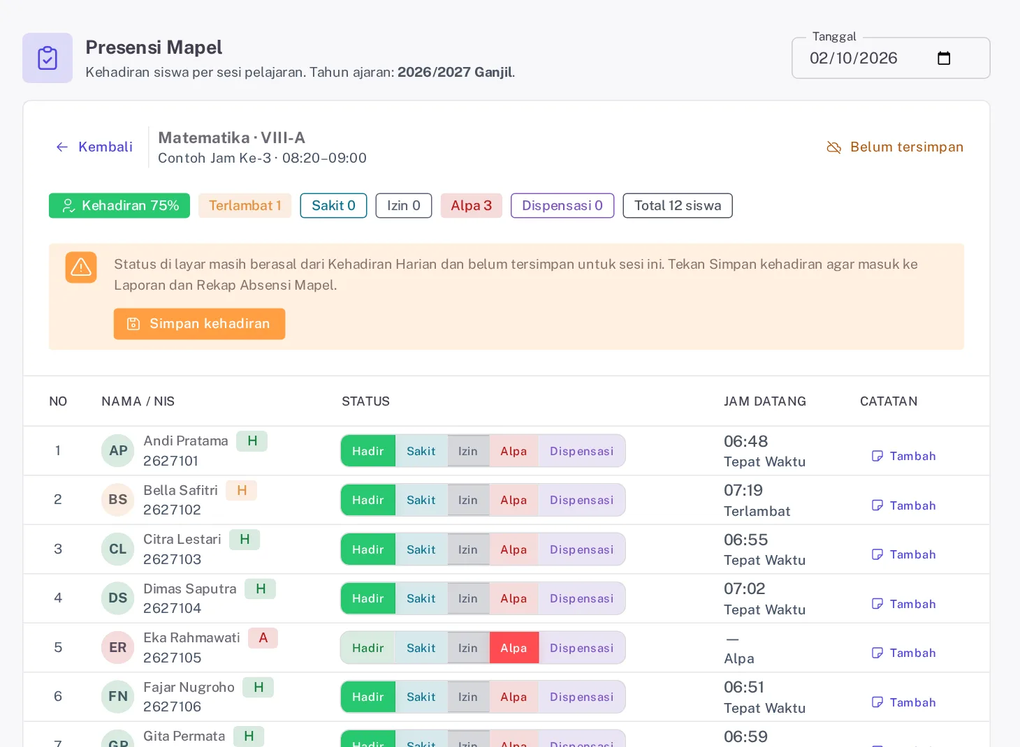
Task: Click the Kehadiran 75% badge
Action: [x=119, y=205]
